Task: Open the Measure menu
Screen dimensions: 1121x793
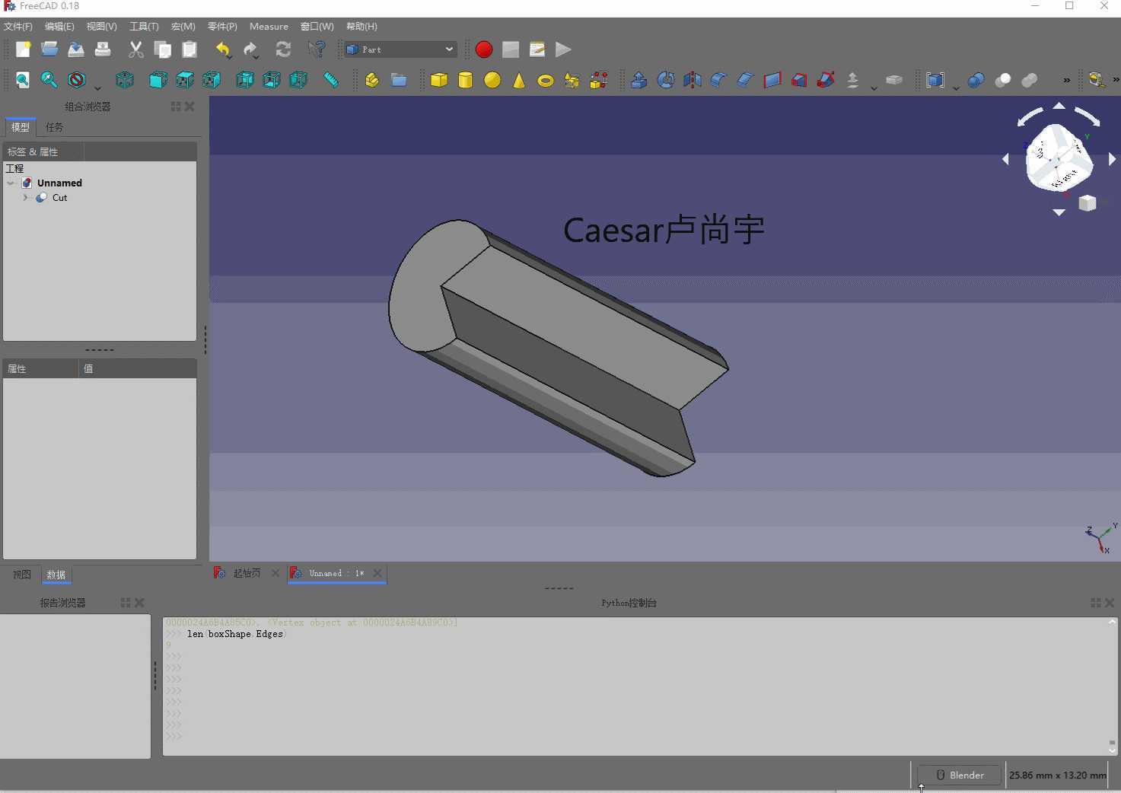Action: [x=269, y=26]
